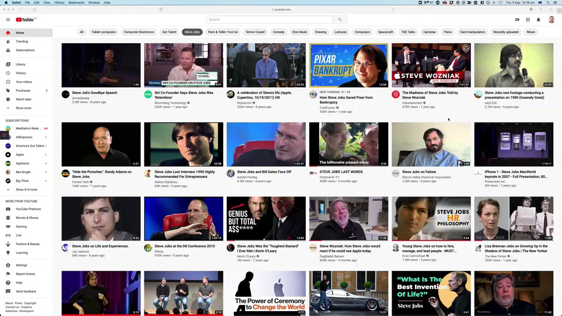Open the Bloomberg Technology channel avatar

coord(148,94)
